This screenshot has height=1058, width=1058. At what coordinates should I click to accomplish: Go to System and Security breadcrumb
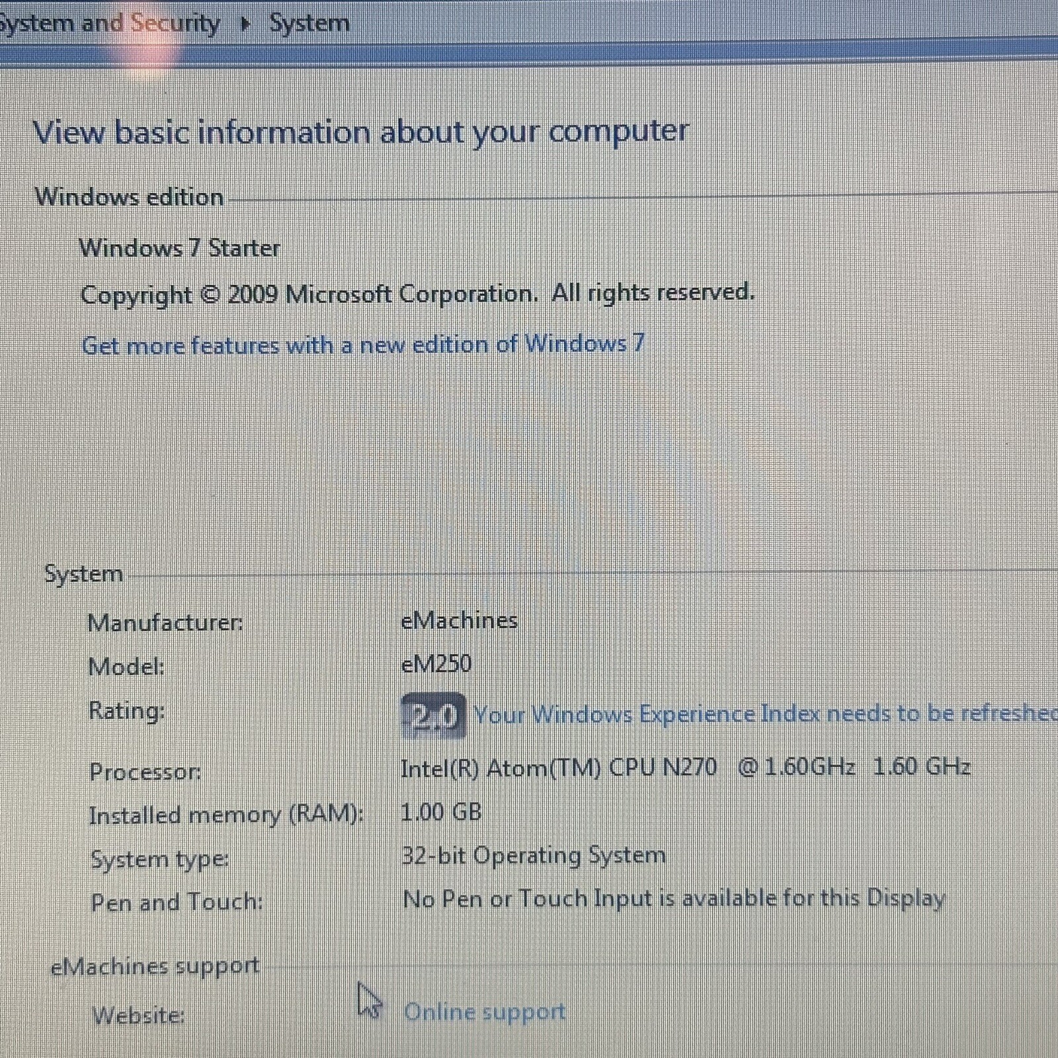coord(110,24)
